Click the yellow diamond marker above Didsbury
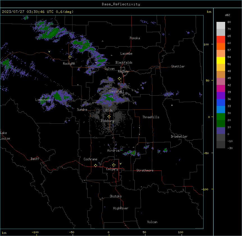 point(109,117)
